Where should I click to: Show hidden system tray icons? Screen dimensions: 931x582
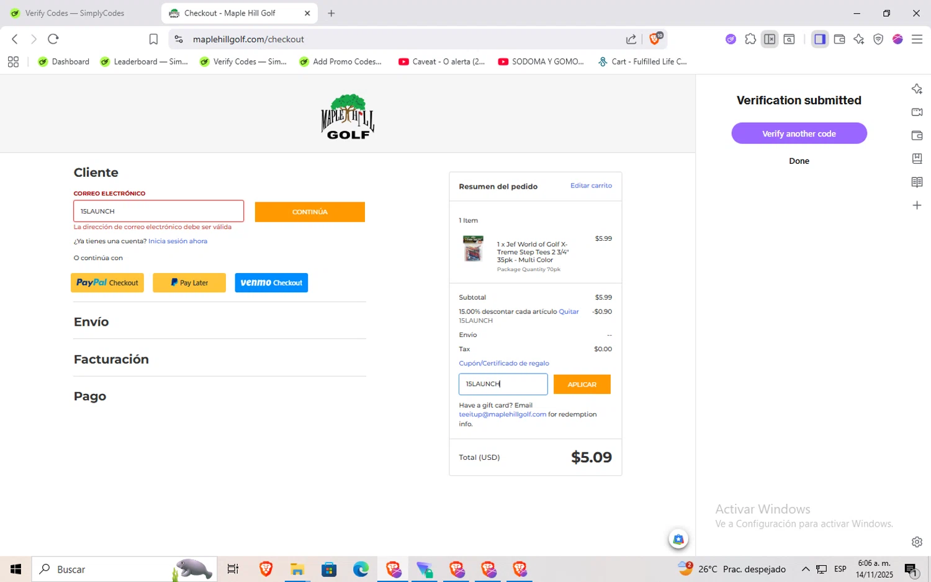tap(806, 569)
